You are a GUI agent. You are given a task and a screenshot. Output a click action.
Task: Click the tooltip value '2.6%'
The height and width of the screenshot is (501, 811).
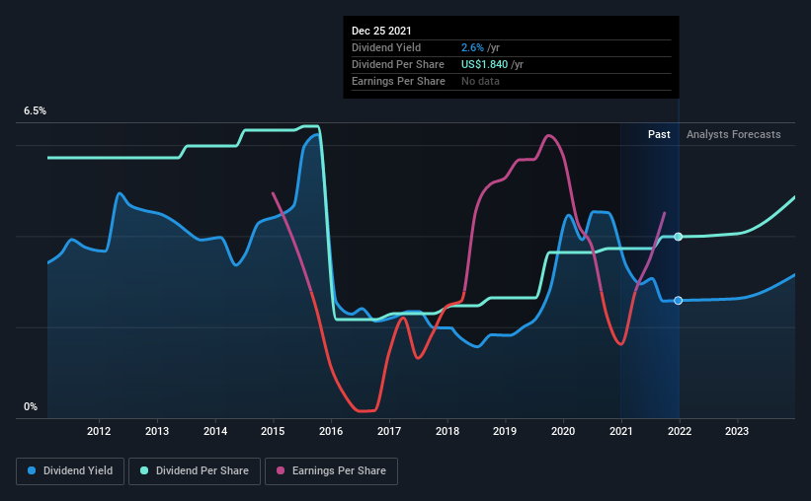click(x=473, y=47)
